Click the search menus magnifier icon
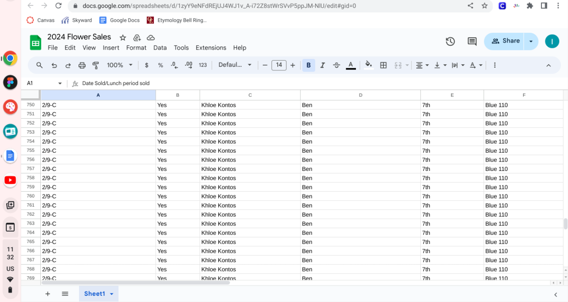568x302 pixels. (x=39, y=65)
